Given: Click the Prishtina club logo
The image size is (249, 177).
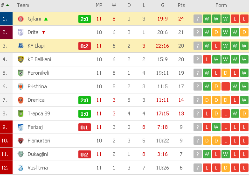Looking at the screenshot, I should (21, 86).
